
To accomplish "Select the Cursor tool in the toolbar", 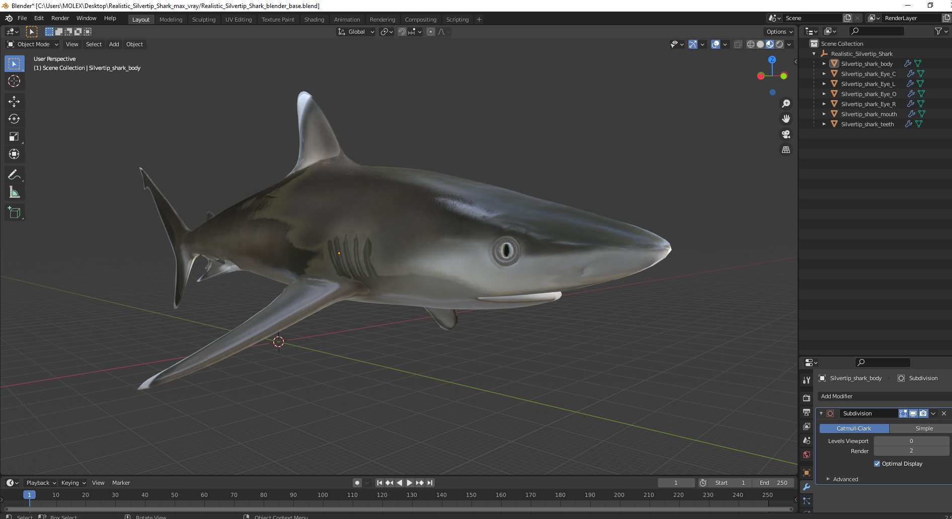I will [x=14, y=81].
